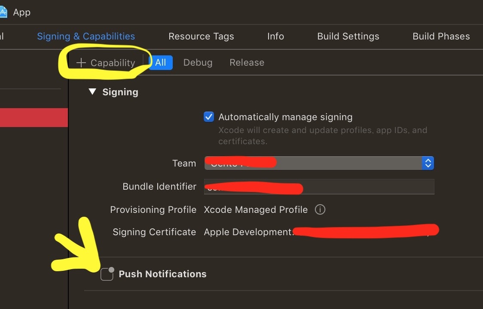The height and width of the screenshot is (309, 483).
Task: Filter capabilities by Release
Action: (247, 63)
